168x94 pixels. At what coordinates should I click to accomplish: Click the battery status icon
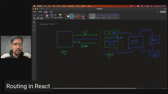coord(138,6)
